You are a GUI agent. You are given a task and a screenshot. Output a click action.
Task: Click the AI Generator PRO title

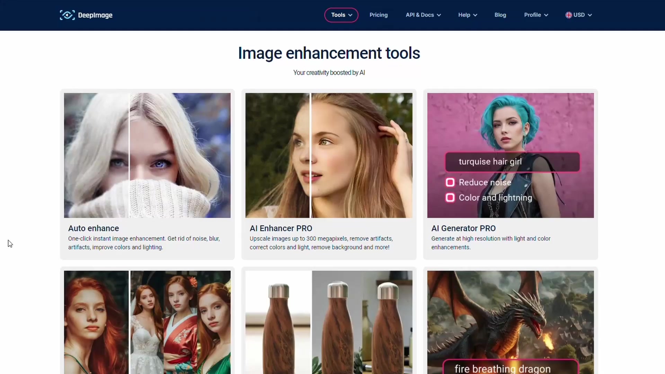click(x=463, y=228)
